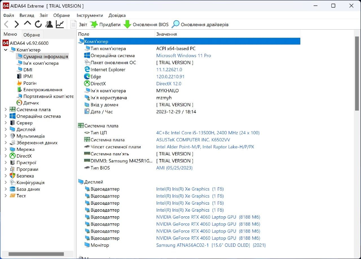The image size is (361, 259).
Task: Expand the Мережа tree node
Action: 6,149
